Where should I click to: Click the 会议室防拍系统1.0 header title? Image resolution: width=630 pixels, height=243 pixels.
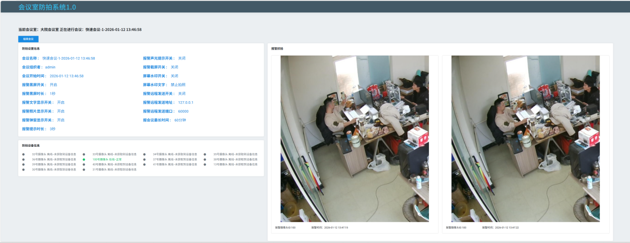[47, 7]
